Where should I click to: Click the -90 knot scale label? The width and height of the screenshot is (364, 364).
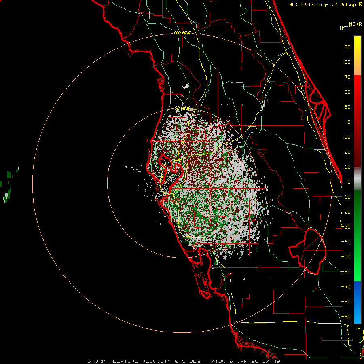[x=346, y=316]
